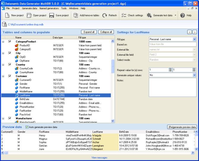Open the Project menu
This screenshot has height=161, width=199.
[x=16, y=8]
